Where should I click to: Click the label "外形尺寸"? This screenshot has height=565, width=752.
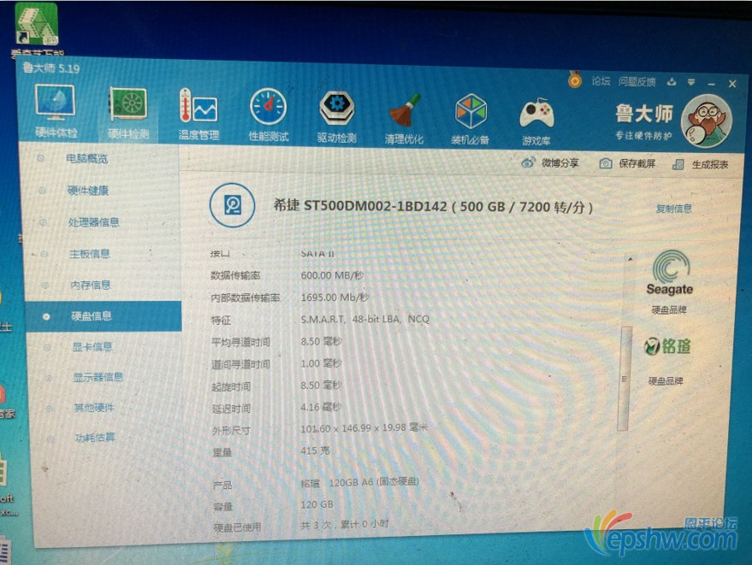click(231, 431)
